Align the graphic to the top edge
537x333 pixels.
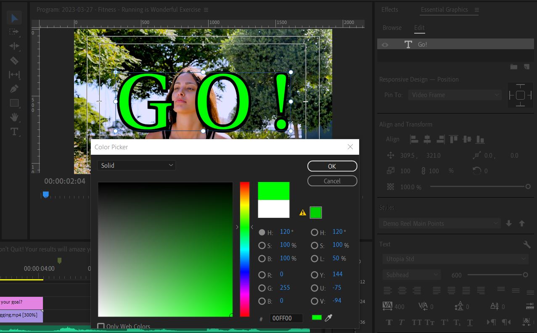coord(453,139)
